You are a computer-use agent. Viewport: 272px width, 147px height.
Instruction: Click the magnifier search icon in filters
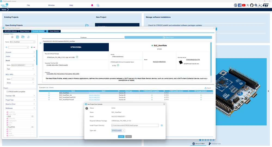click(7, 47)
